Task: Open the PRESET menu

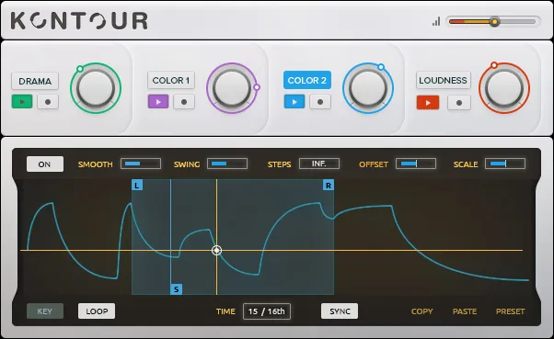Action: [510, 311]
